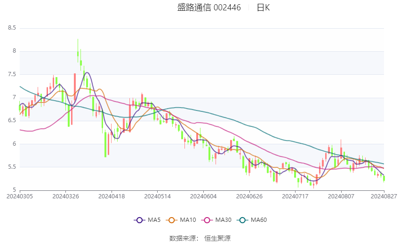The height and width of the screenshot is (243, 400).
Task: Click the teal MA60 legend circle marker
Action: coord(242,219)
